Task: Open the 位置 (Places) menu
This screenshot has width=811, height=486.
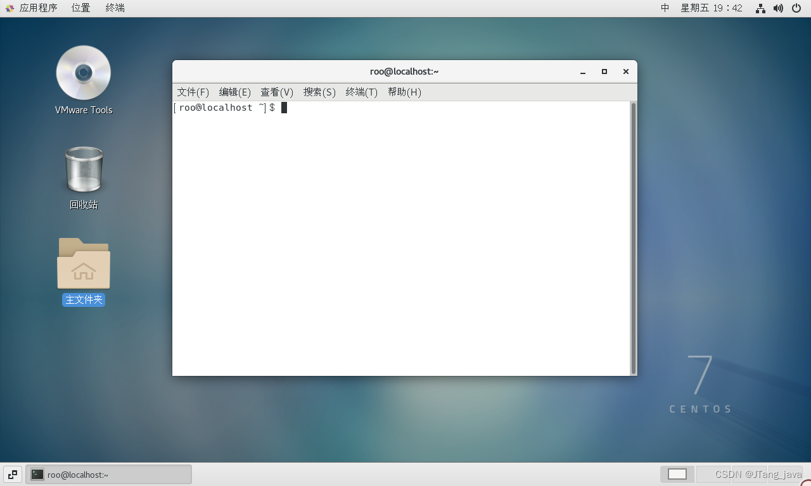Action: coord(80,8)
